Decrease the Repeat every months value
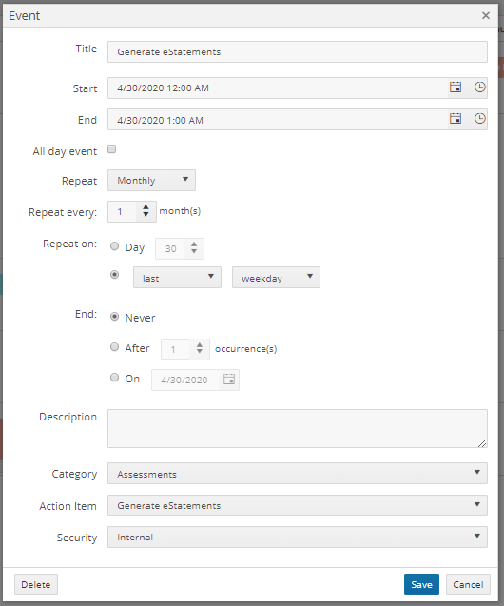Screen dimensions: 504x606 pos(145,214)
